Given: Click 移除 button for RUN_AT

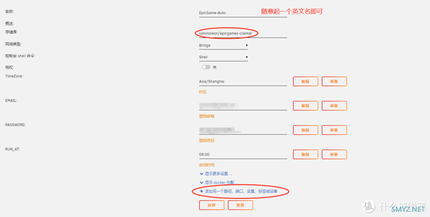Looking at the screenshot, I should [334, 154].
